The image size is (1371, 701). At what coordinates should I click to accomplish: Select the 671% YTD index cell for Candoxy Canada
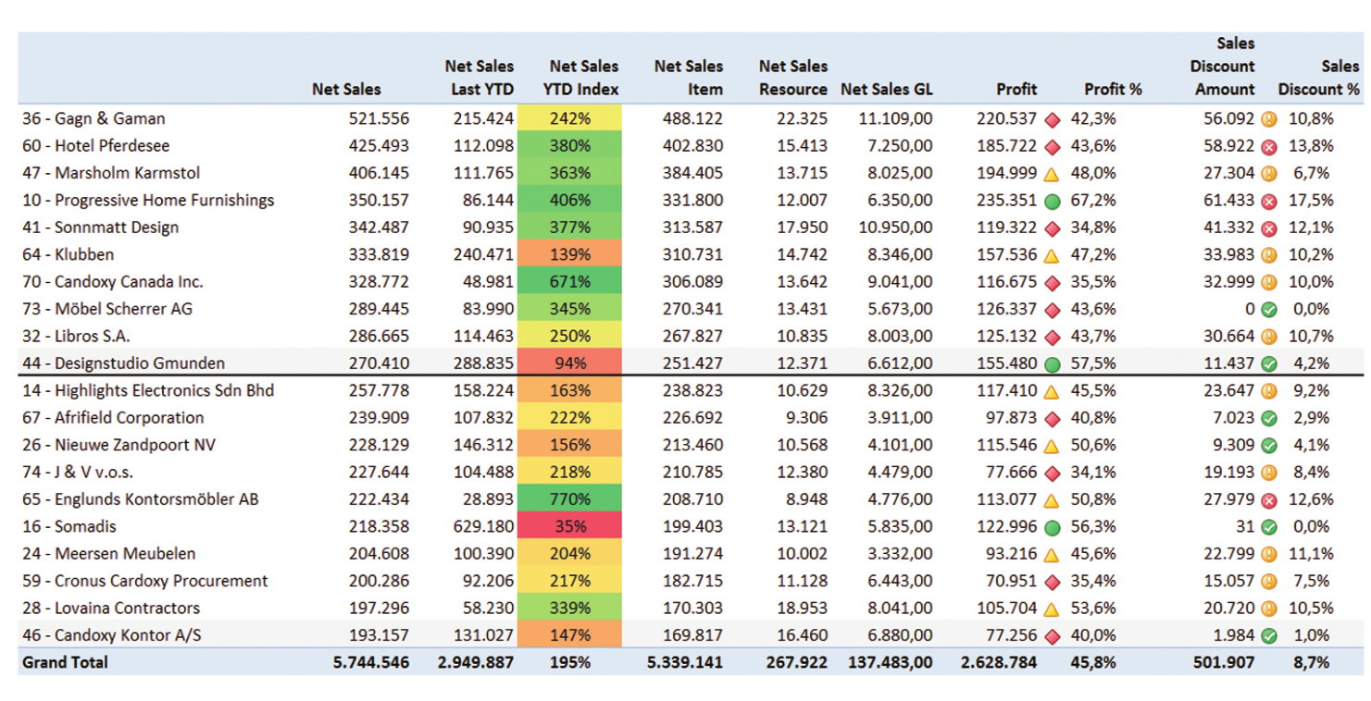[570, 282]
